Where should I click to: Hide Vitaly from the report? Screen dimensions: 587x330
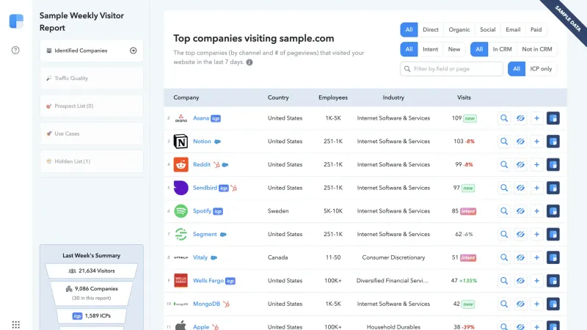click(520, 257)
